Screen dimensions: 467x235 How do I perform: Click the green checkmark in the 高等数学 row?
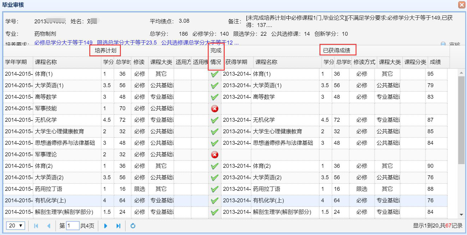[215, 97]
